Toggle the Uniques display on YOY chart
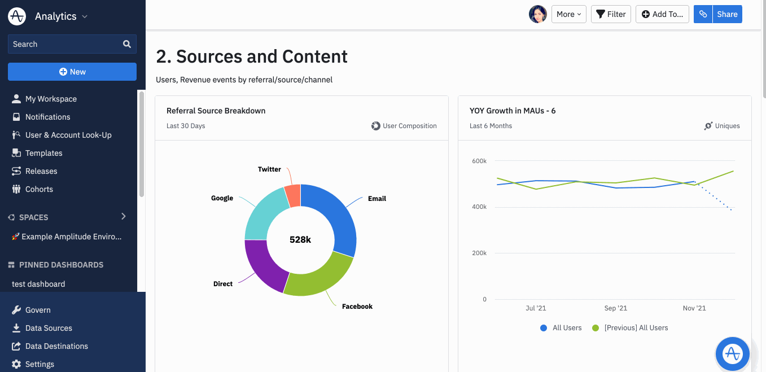 pos(722,125)
